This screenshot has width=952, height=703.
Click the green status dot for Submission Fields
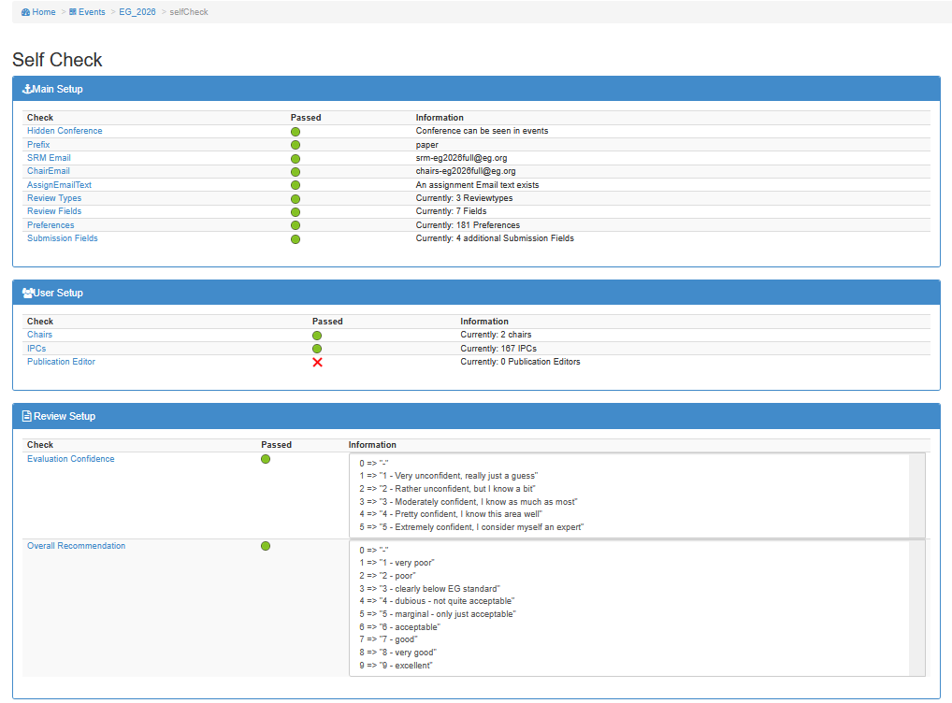click(296, 239)
